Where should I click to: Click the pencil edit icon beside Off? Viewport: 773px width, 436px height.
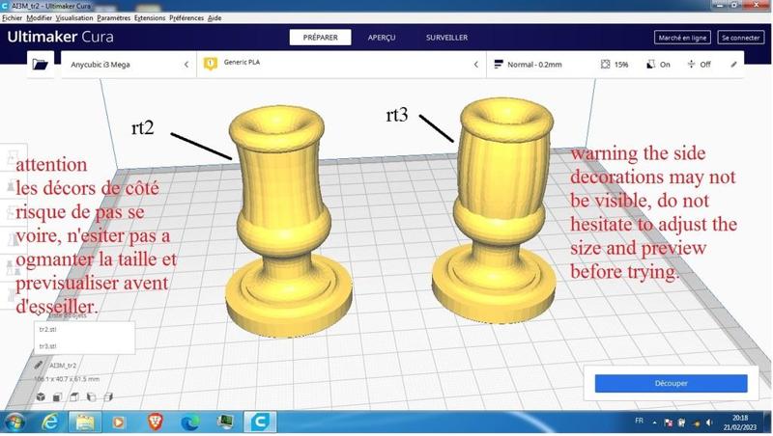pyautogui.click(x=733, y=65)
